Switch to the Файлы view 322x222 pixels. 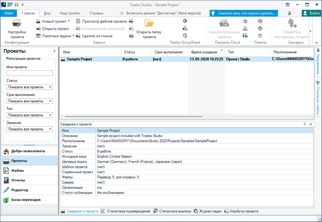[x=18, y=170]
